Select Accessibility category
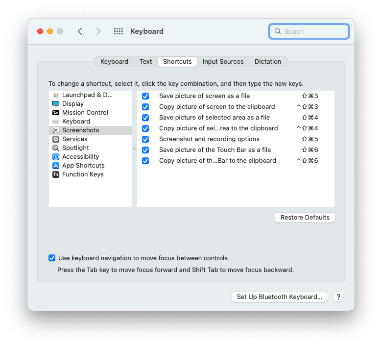 click(91, 157)
